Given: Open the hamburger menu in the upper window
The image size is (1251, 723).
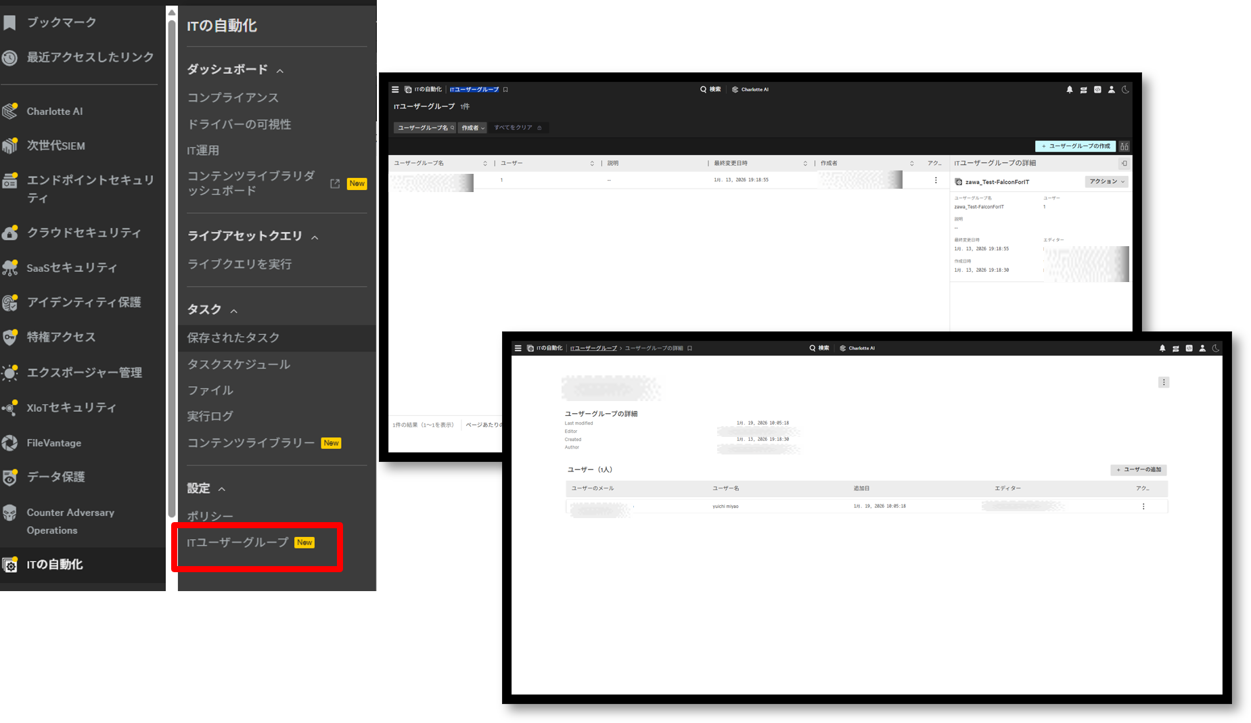Looking at the screenshot, I should click(395, 89).
